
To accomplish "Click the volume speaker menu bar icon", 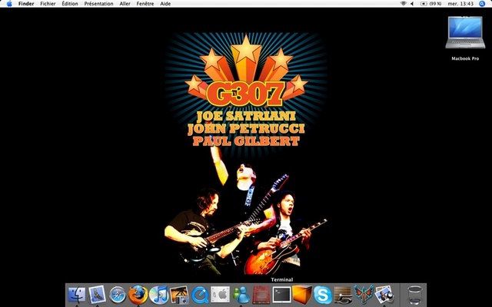I will [x=412, y=4].
